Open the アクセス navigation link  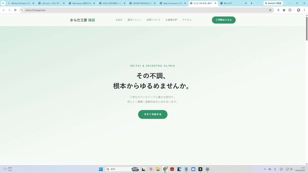pyautogui.click(x=187, y=20)
